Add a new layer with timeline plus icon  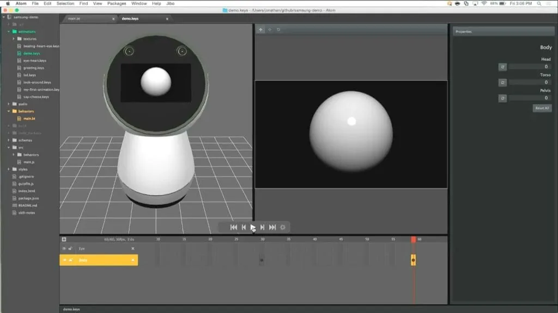point(64,240)
